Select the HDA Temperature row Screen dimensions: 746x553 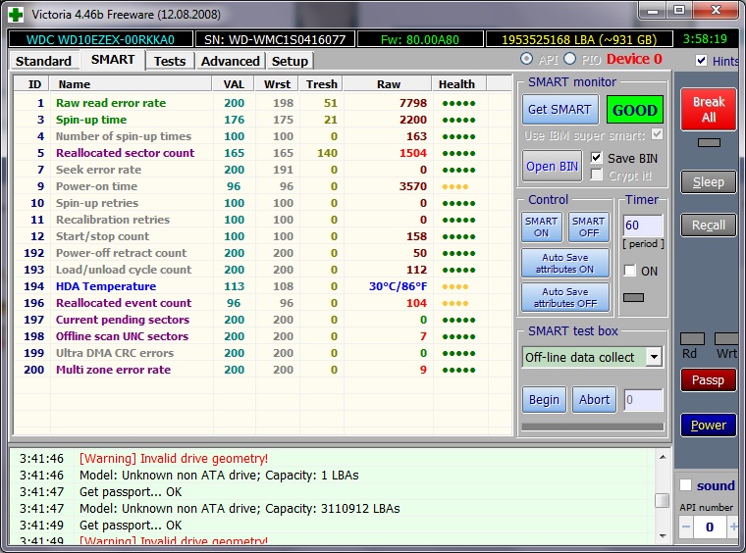tap(263, 286)
